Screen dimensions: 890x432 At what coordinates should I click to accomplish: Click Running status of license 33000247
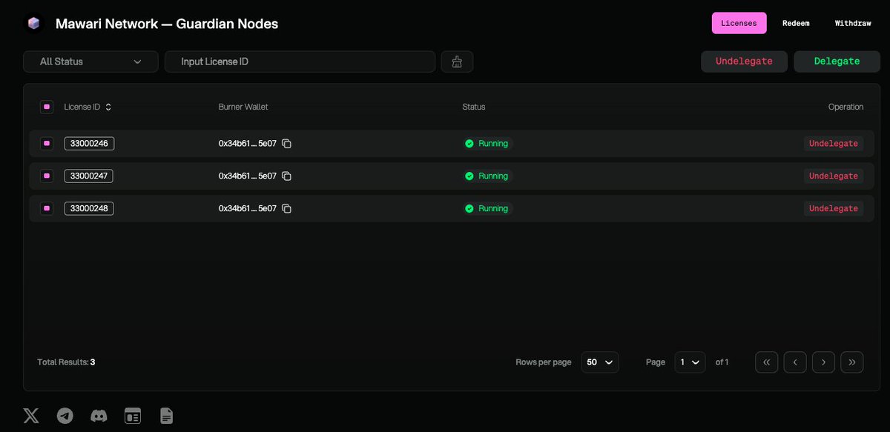pyautogui.click(x=487, y=176)
